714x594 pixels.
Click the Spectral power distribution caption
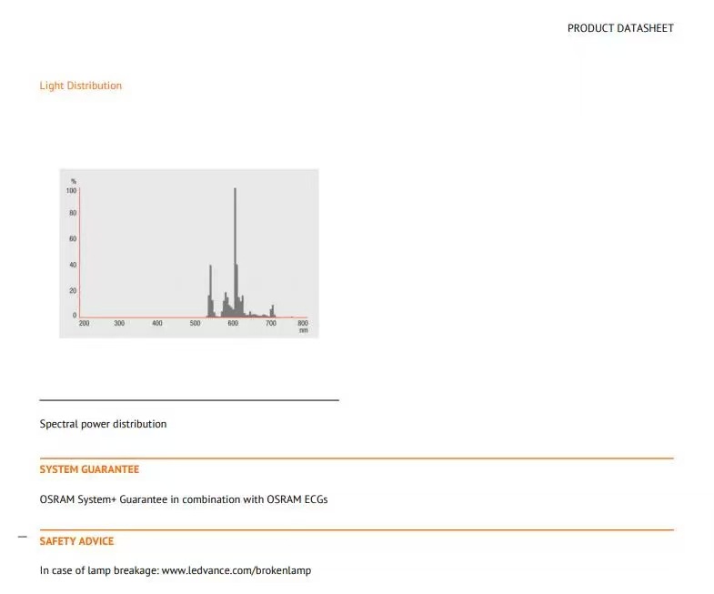click(x=103, y=424)
